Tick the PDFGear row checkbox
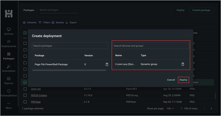This screenshot has width=221, height=116. [25, 102]
